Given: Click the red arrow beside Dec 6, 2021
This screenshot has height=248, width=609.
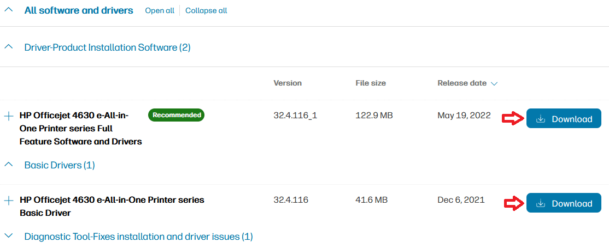Looking at the screenshot, I should [513, 203].
